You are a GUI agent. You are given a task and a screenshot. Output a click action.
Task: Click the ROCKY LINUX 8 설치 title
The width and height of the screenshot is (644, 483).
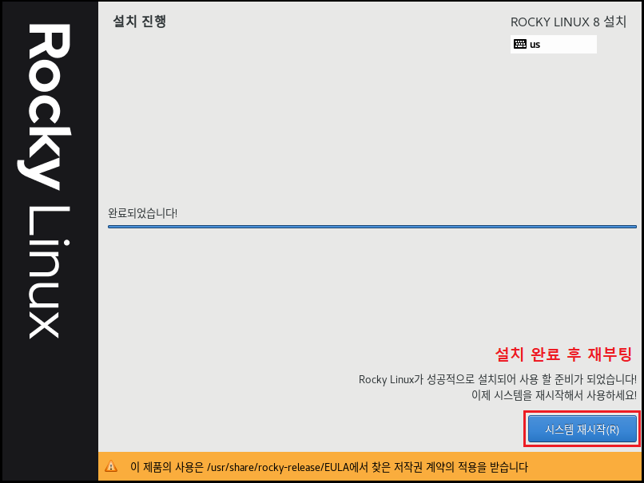tap(568, 22)
